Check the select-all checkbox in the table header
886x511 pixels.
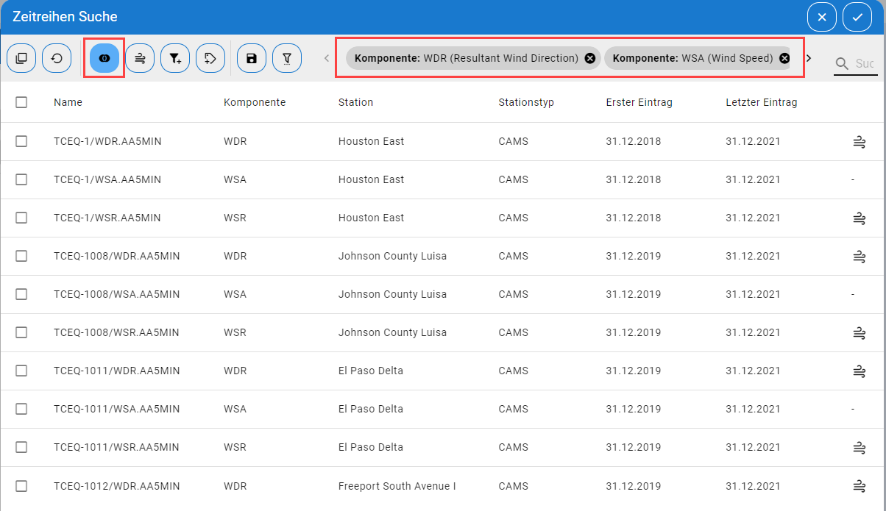pos(21,102)
